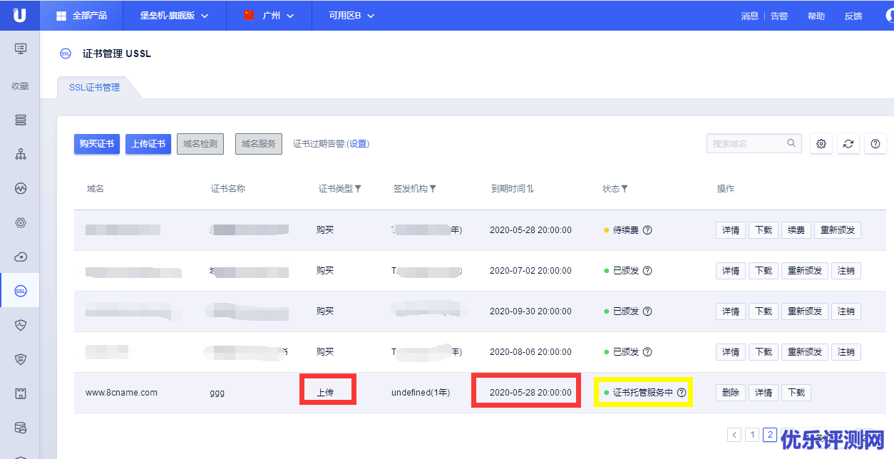Viewport: 894px width, 459px height.
Task: Open the 签发机构 column filter
Action: (x=433, y=189)
